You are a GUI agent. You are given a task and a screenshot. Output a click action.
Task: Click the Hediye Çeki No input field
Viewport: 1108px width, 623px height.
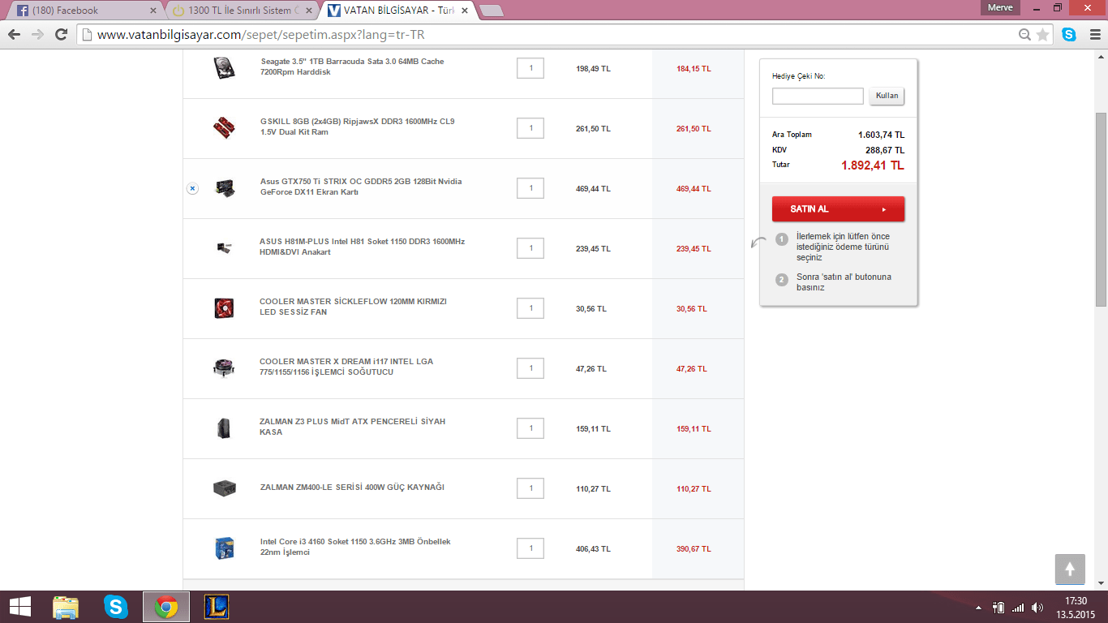pos(818,96)
